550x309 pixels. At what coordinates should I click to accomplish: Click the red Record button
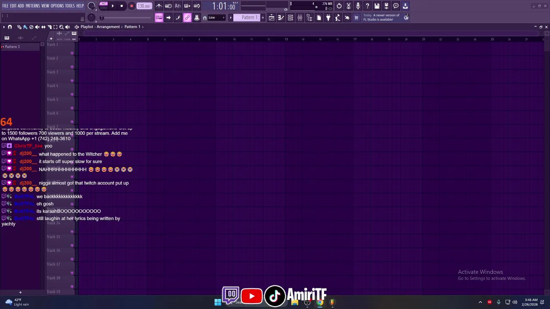pos(131,6)
